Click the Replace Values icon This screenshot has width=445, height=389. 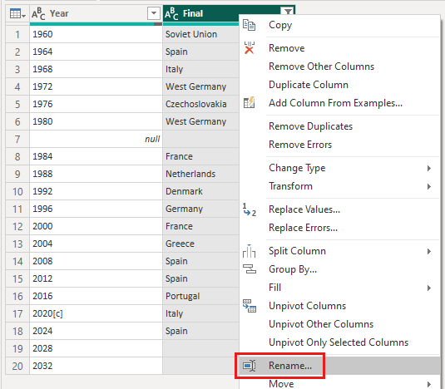(250, 209)
